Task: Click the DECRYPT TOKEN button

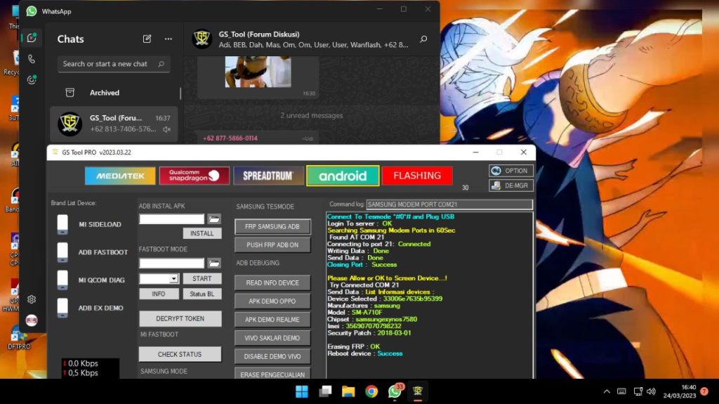Action: pyautogui.click(x=180, y=318)
